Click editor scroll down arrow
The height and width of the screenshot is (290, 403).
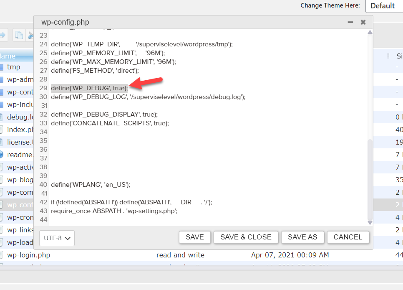(370, 223)
